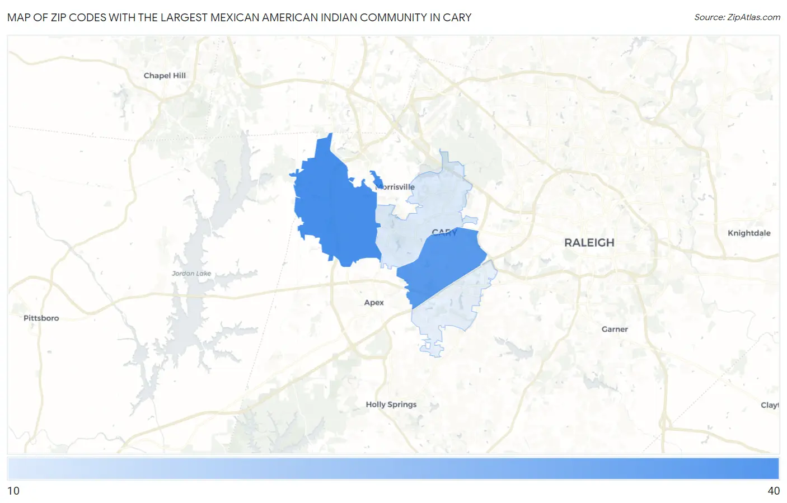Click the Source: ZipAtlas.com text

[737, 17]
